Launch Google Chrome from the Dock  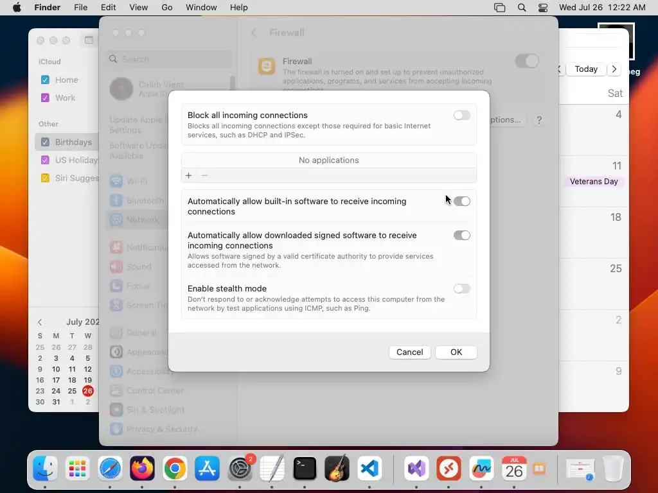click(x=175, y=468)
